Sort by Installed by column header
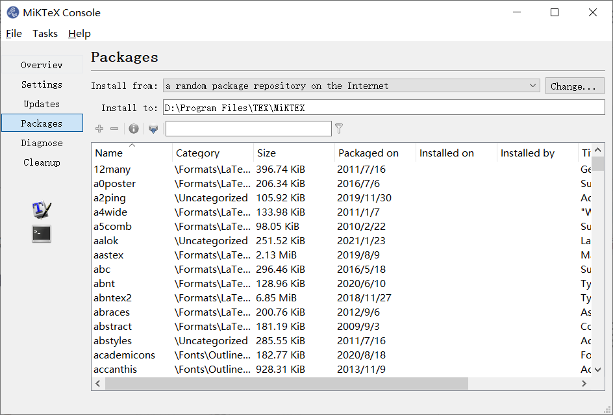The height and width of the screenshot is (415, 613). [x=538, y=153]
